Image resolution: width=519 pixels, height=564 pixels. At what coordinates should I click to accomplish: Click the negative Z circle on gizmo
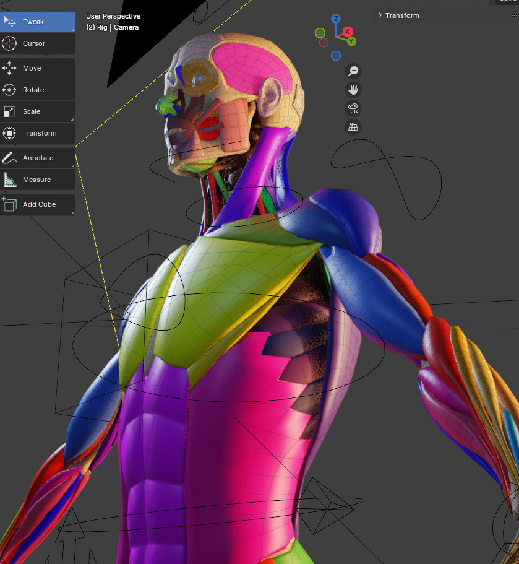pos(336,56)
